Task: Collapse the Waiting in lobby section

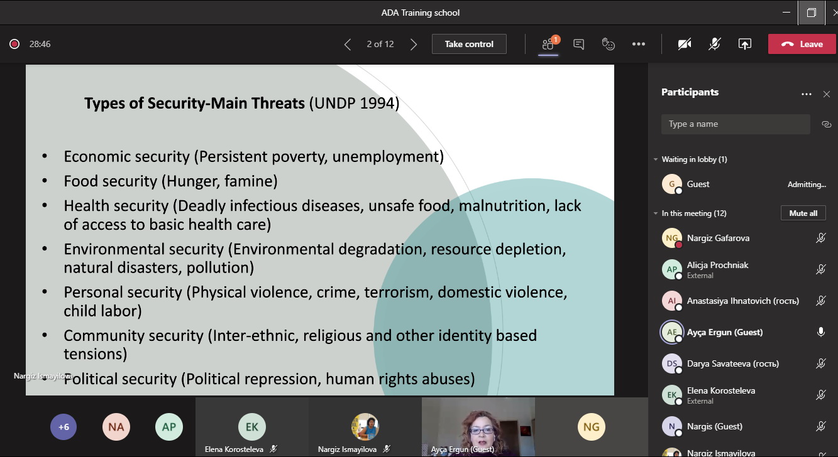Action: 656,159
